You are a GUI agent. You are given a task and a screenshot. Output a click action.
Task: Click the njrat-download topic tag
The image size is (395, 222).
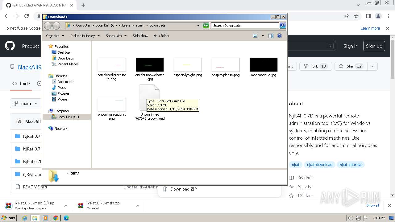pos(319,165)
